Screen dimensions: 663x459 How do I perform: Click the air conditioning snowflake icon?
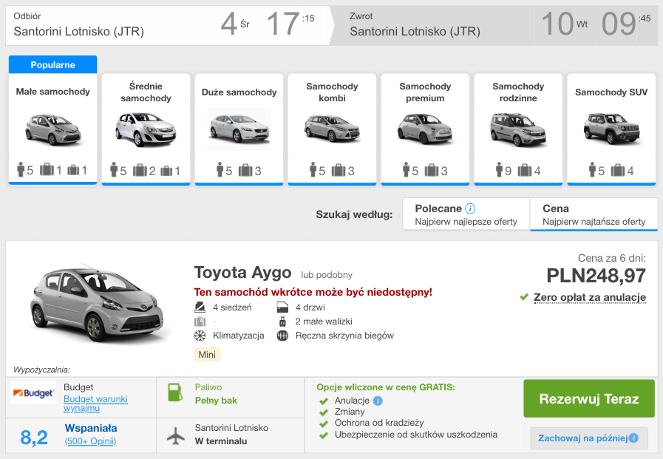(x=200, y=336)
